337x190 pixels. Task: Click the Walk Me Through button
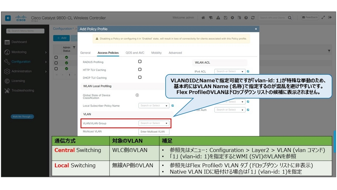[x=22, y=117]
